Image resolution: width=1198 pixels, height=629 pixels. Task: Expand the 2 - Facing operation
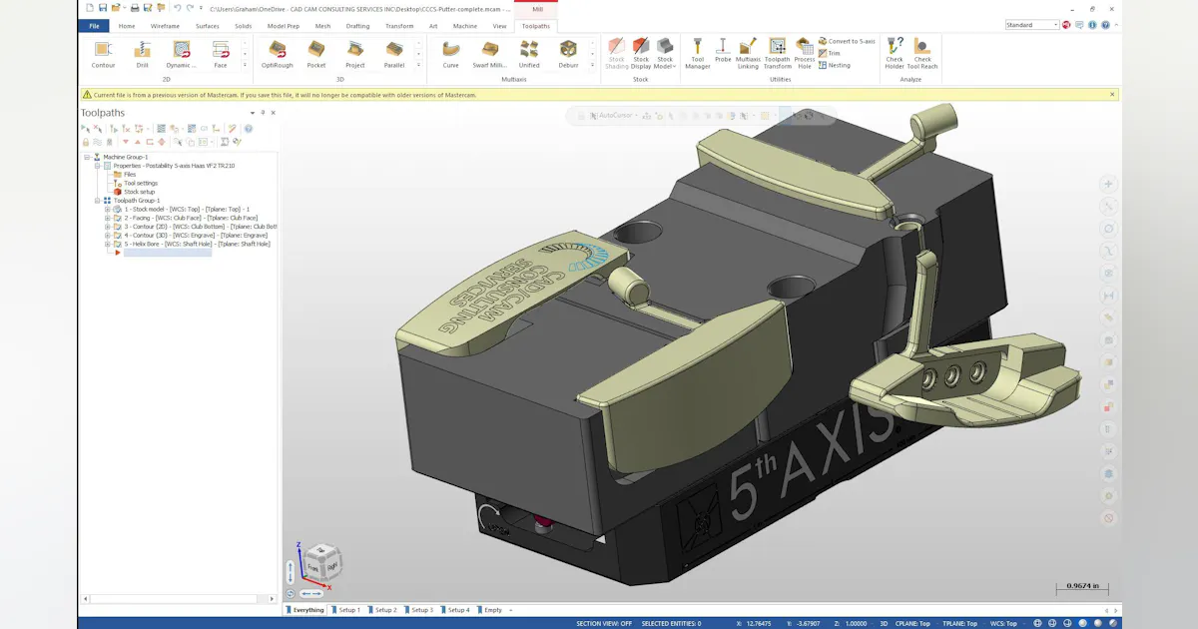pos(108,218)
